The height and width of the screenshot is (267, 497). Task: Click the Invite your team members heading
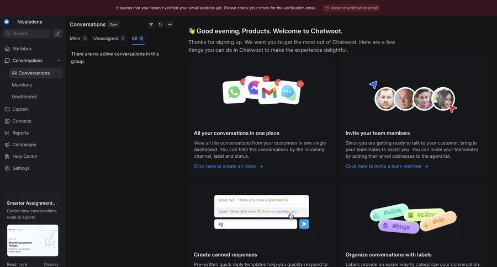(x=378, y=133)
